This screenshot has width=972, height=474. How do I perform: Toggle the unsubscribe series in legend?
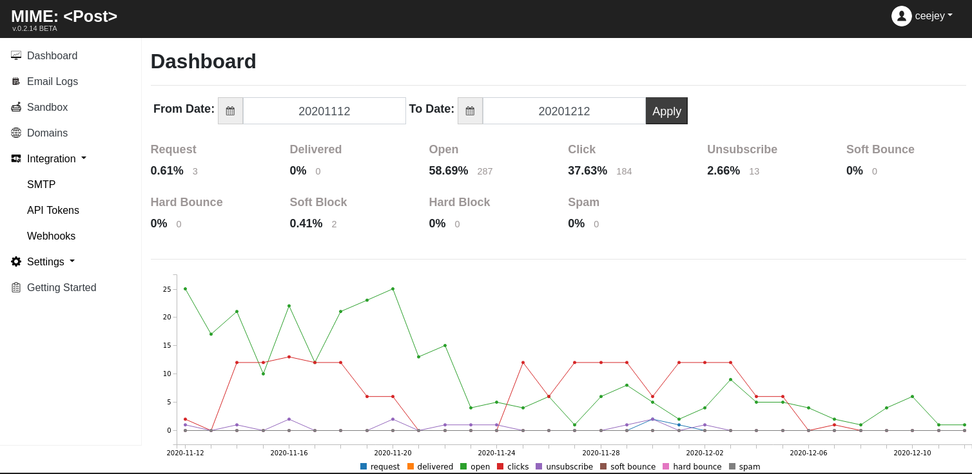(564, 467)
